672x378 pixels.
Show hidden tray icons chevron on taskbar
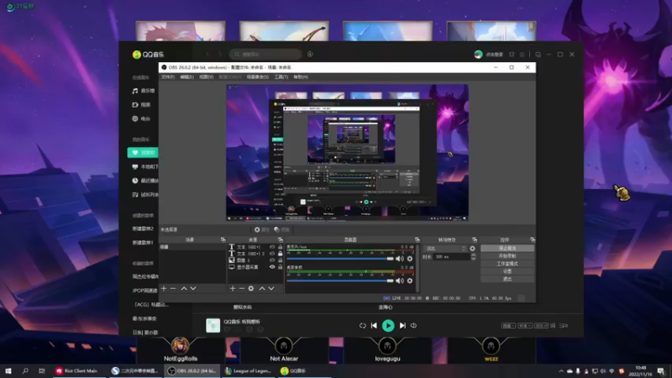(x=561, y=371)
